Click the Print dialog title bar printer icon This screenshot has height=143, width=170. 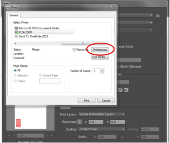[x=8, y=8]
